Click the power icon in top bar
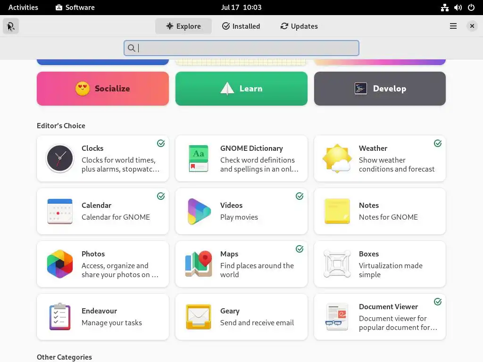This screenshot has height=362, width=483. tap(471, 8)
